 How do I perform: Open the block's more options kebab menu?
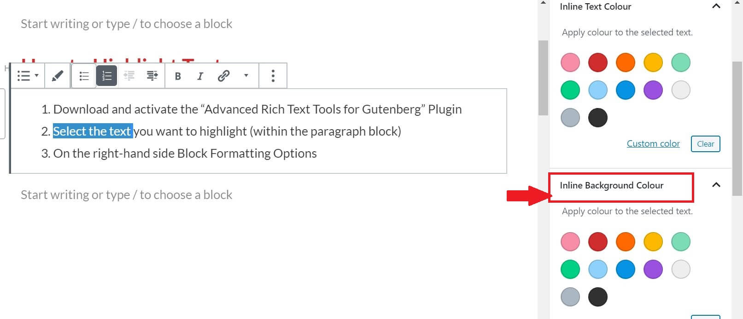pyautogui.click(x=273, y=75)
